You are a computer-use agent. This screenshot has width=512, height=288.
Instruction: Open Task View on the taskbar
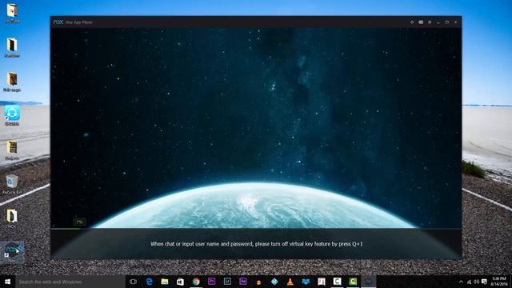pos(133,282)
